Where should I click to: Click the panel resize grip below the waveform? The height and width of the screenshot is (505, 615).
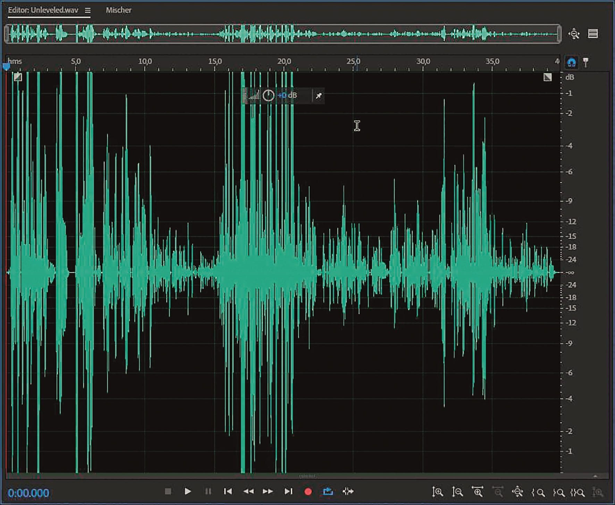click(x=307, y=476)
